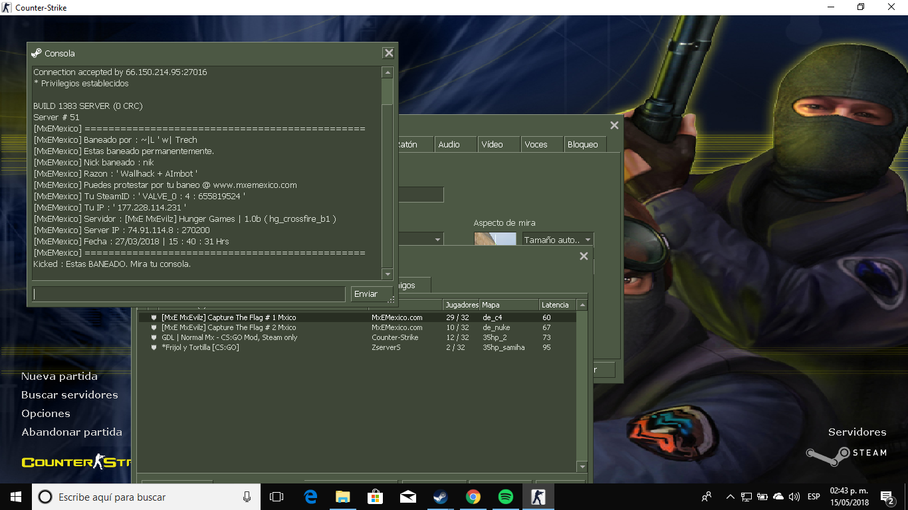Click the Servidores label above Steam logo
908x510 pixels.
(857, 432)
